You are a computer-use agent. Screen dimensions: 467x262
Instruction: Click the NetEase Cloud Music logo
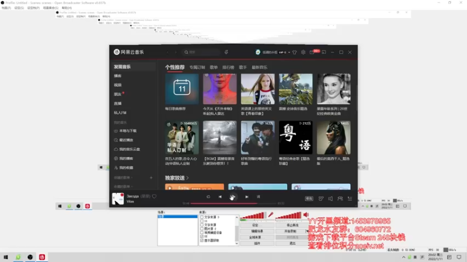(128, 52)
